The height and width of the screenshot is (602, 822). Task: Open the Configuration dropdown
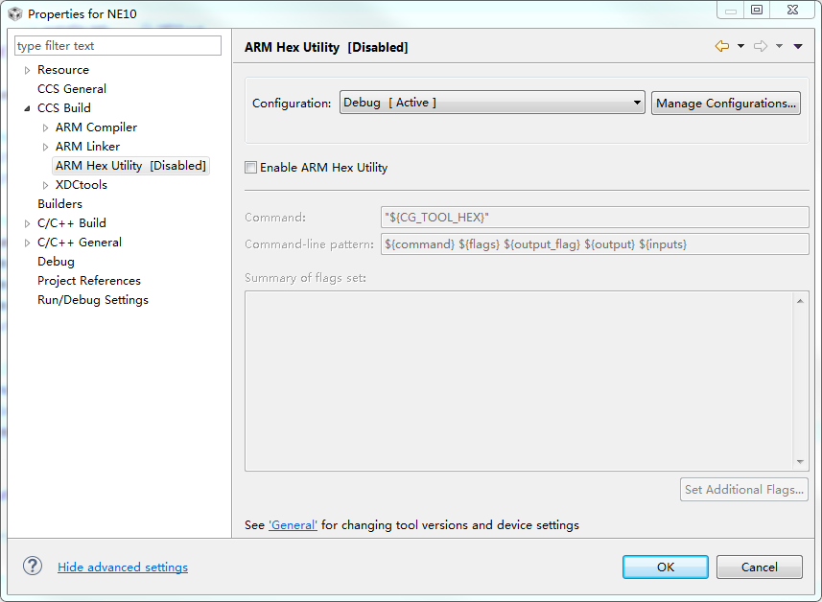[x=491, y=103]
